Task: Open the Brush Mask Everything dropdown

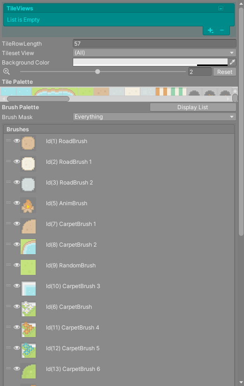Action: pos(154,117)
